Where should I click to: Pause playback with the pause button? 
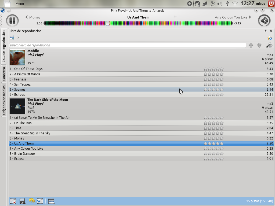tap(12, 20)
